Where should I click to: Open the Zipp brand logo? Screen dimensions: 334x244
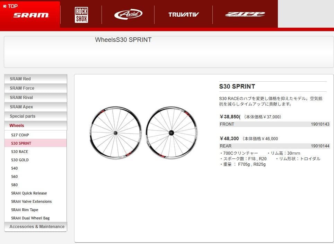coord(245,14)
